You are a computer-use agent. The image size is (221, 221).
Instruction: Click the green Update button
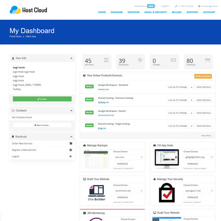[42, 99]
